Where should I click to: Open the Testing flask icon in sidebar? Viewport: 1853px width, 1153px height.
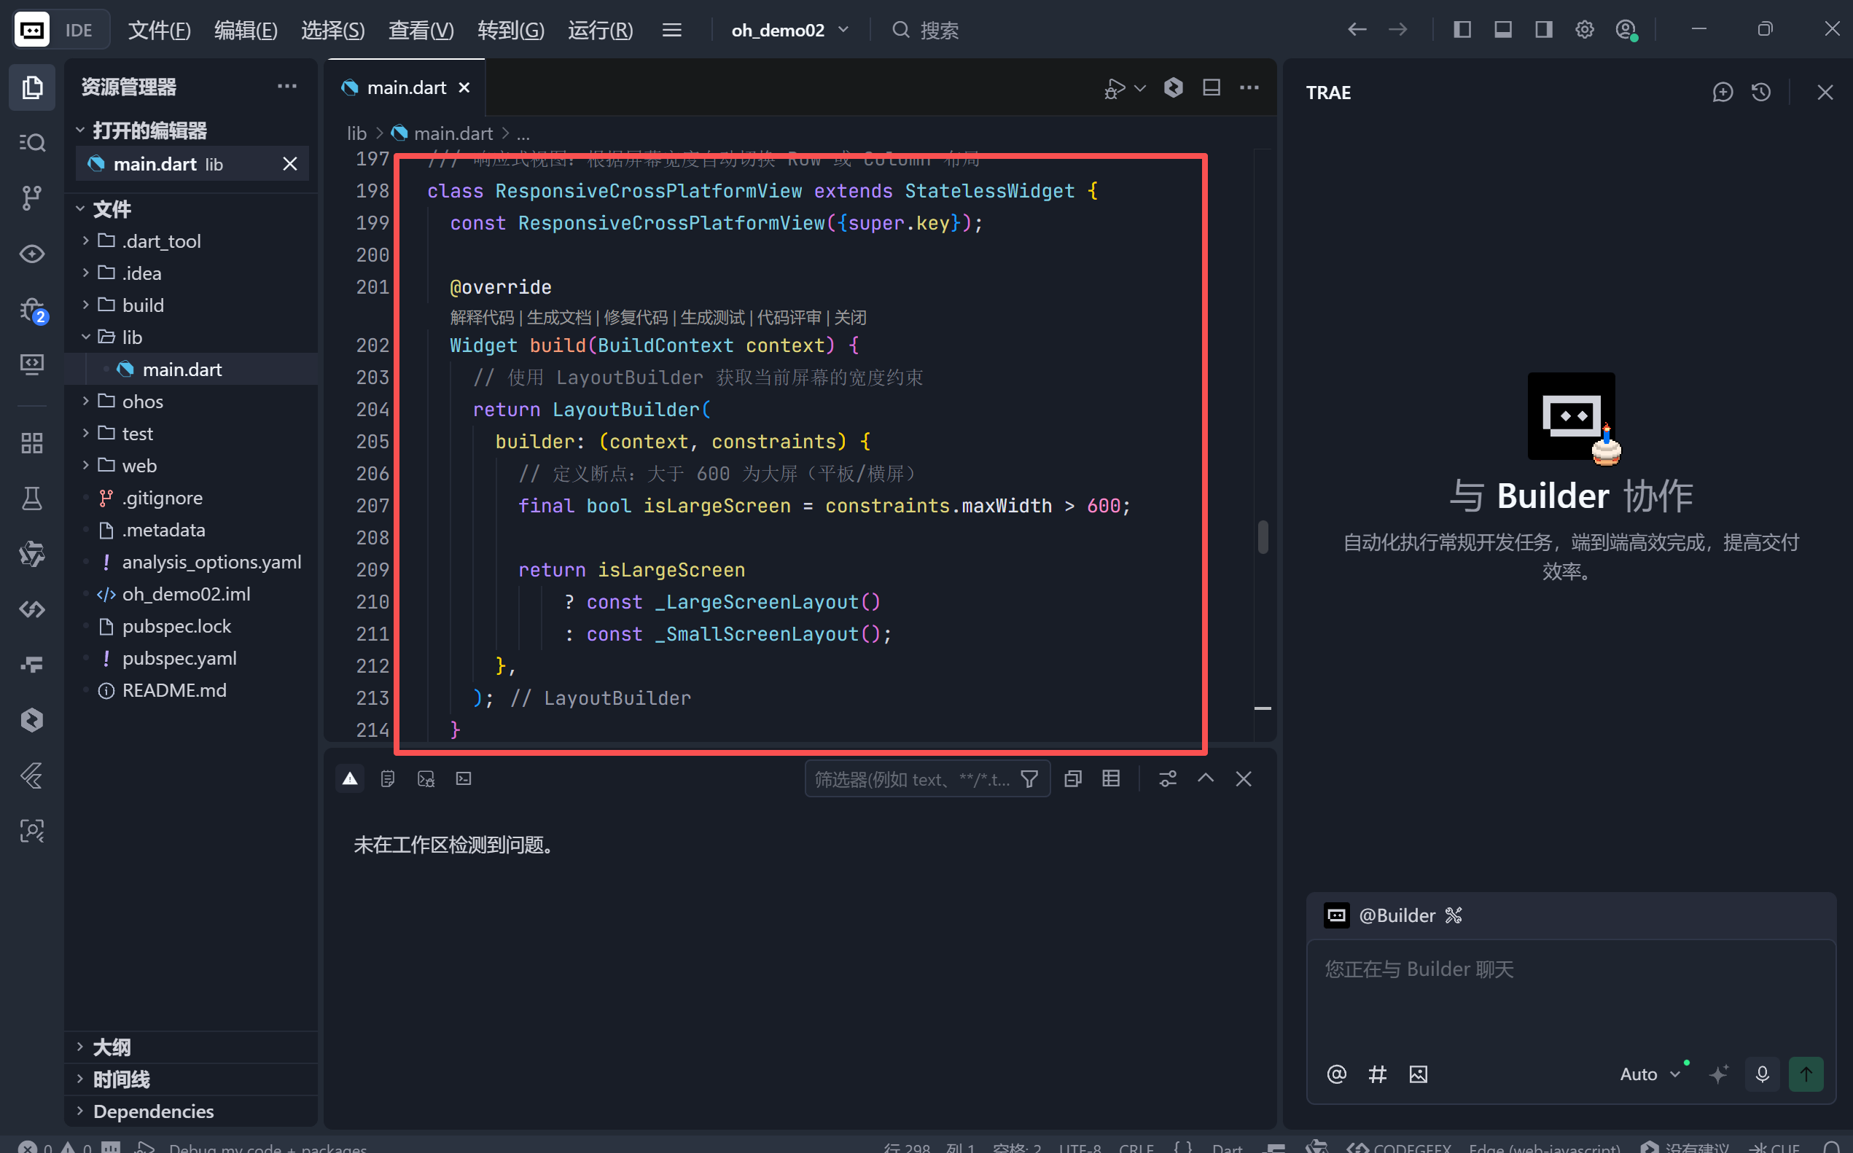(31, 499)
